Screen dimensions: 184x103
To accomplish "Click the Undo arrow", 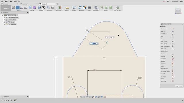I will (x=15, y=1).
